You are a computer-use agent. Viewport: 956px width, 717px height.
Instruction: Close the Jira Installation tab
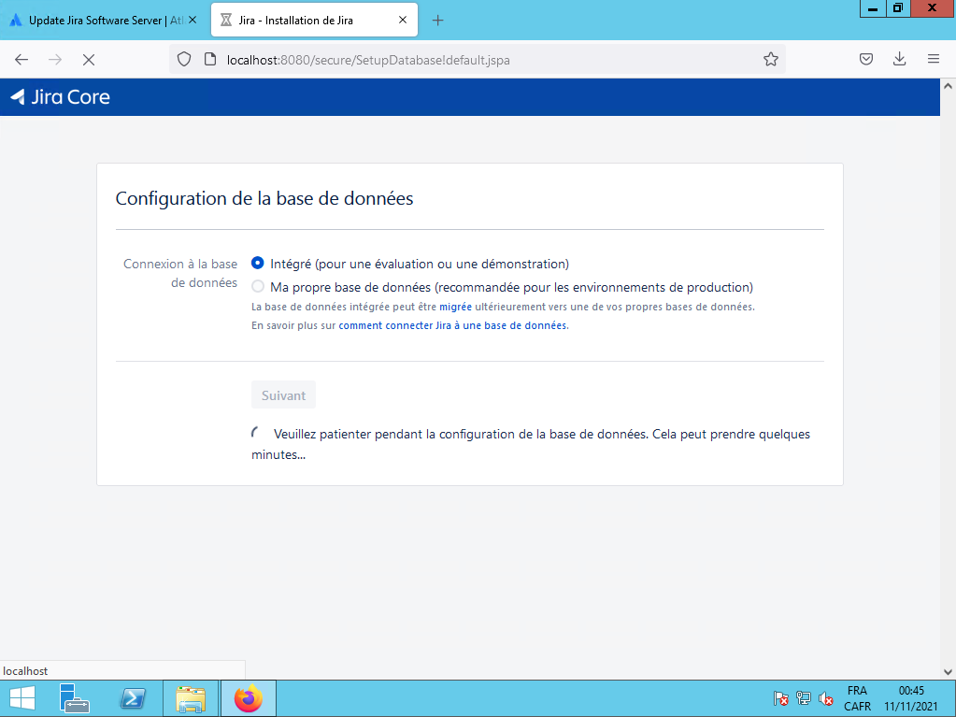[403, 21]
